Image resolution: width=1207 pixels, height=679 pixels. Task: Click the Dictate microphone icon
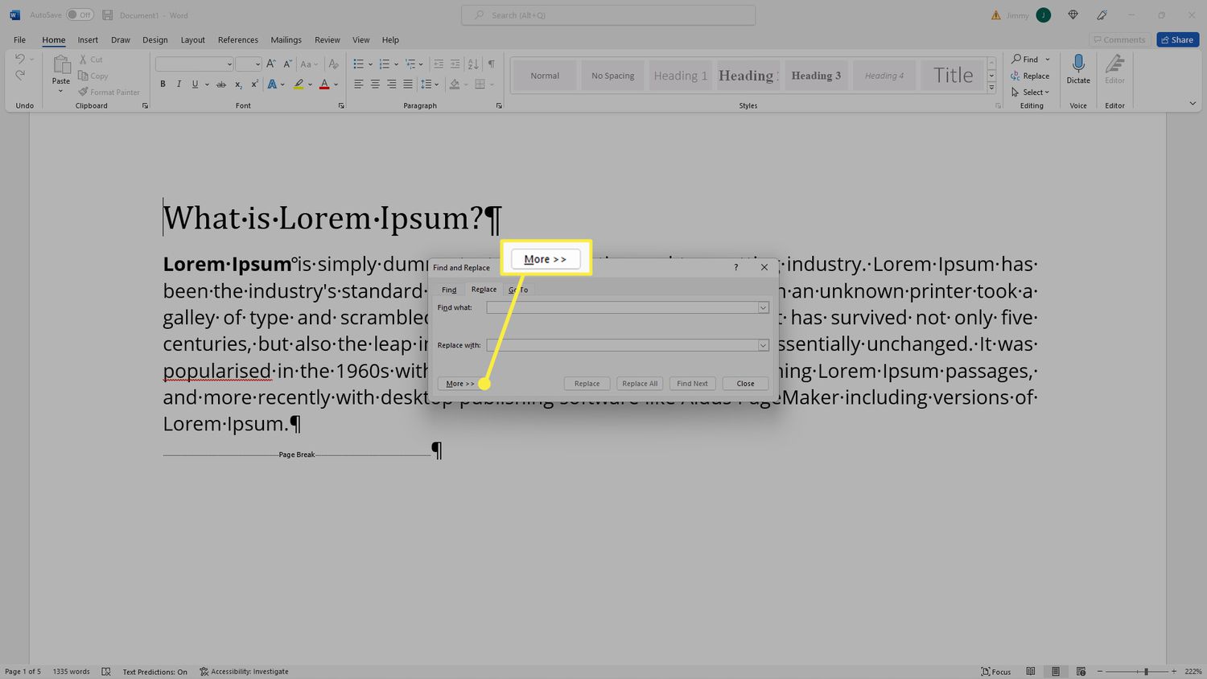[x=1078, y=64]
